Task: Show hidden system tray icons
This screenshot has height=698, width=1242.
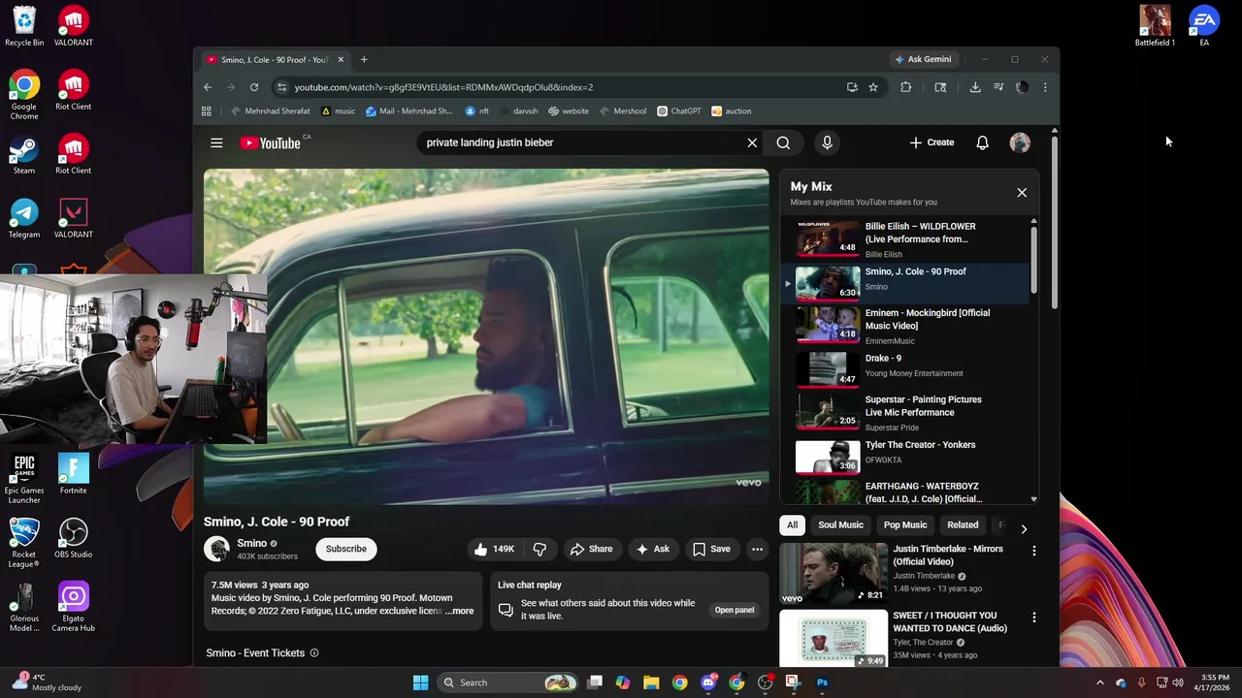Action: 1099,682
